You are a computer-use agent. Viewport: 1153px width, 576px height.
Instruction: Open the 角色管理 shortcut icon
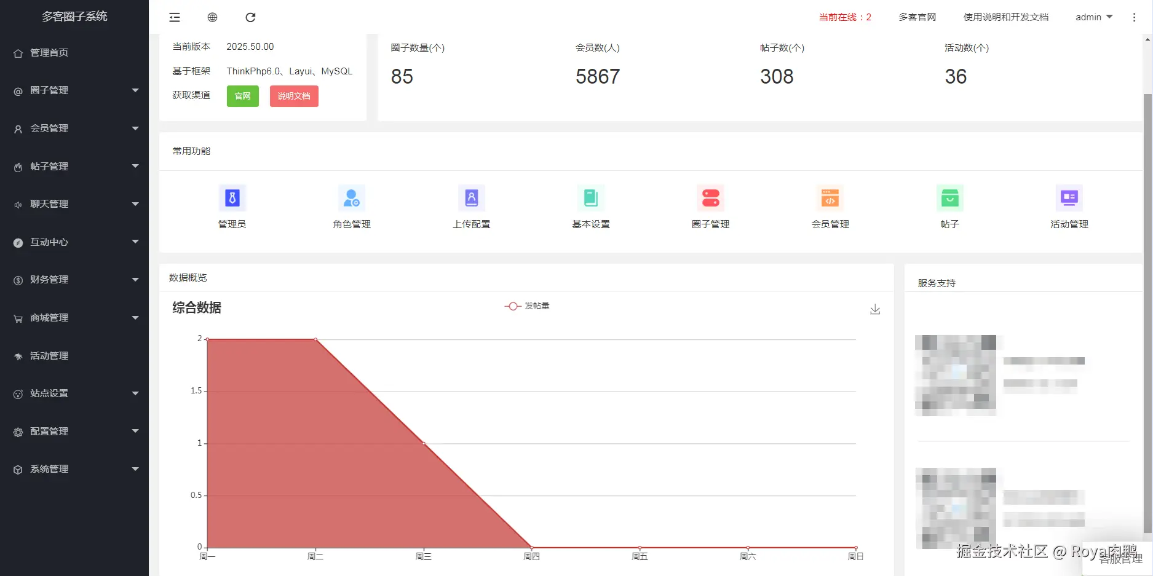(352, 198)
